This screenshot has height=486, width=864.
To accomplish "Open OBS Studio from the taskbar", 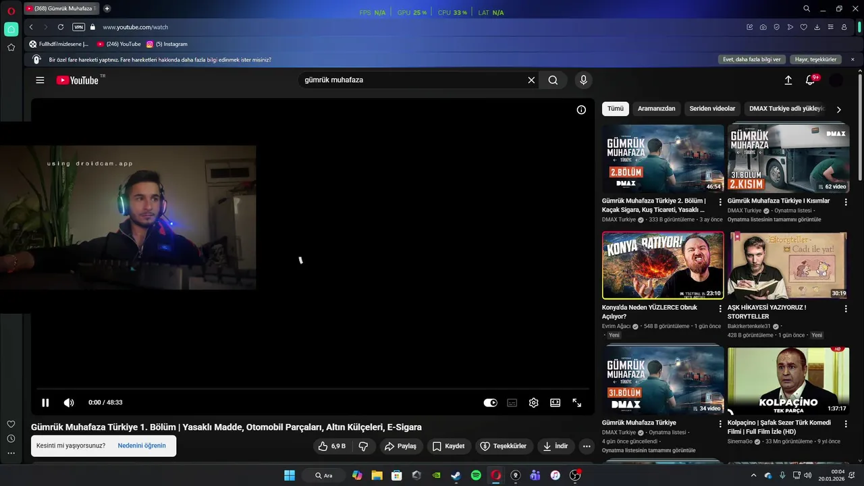I will point(575,475).
